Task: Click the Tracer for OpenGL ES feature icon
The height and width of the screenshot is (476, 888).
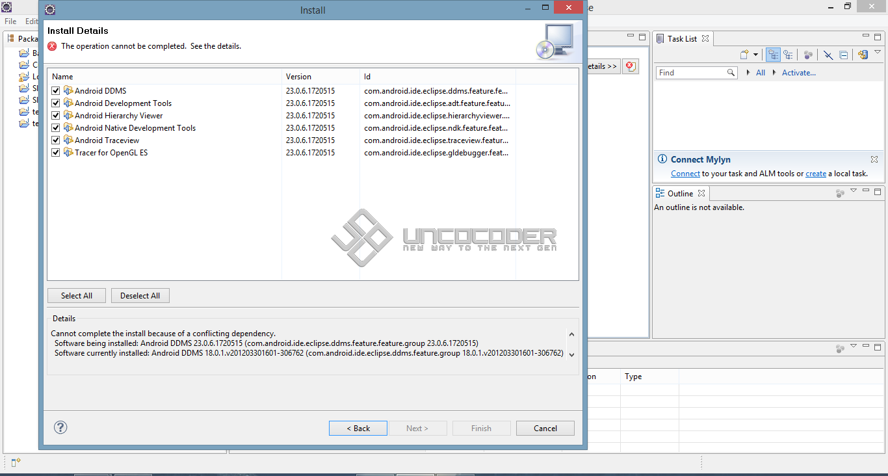Action: pos(68,153)
